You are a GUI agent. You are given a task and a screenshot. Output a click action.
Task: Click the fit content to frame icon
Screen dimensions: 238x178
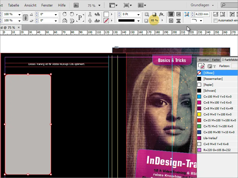pos(216,14)
